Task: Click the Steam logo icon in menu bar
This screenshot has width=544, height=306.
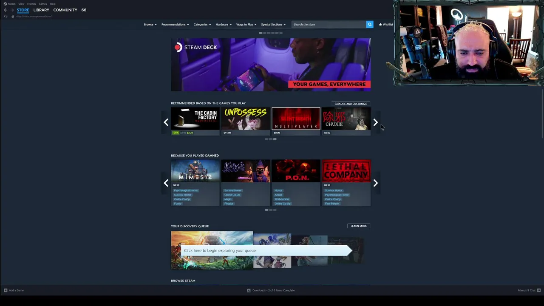Action: tap(5, 4)
